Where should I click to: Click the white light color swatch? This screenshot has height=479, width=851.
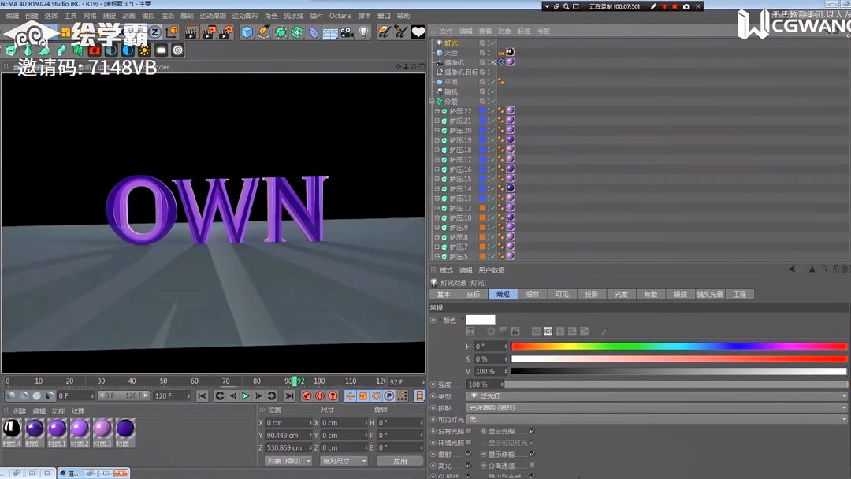tap(481, 319)
